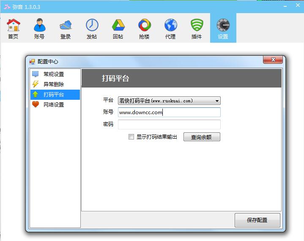
Task: Switch to 异常删除 sidebar item
Action: point(54,84)
